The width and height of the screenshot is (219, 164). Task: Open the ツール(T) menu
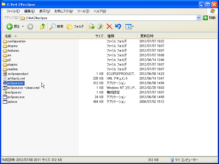tap(83, 11)
